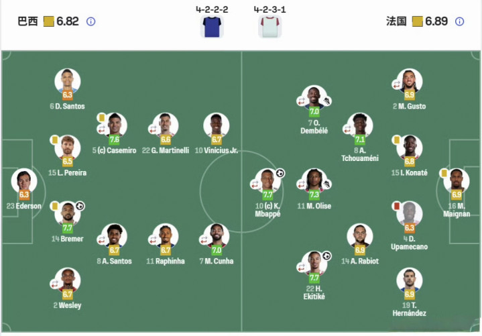Click the info icon beside Brazil's 6.82 rating
This screenshot has width=482, height=336.
pos(91,21)
